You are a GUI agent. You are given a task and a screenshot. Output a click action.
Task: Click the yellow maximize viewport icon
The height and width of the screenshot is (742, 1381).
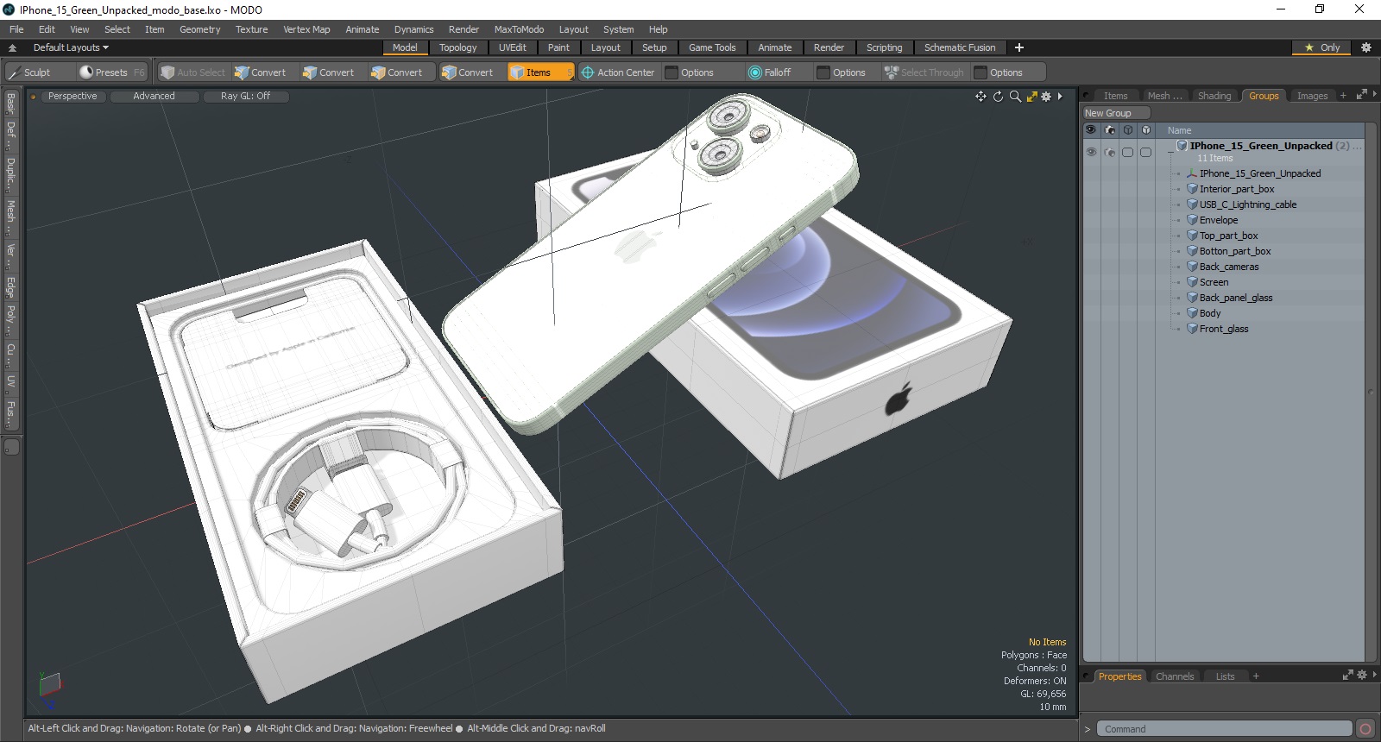[x=1031, y=97]
